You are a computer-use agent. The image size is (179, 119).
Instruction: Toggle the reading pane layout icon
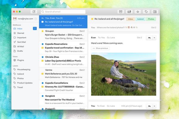(x=155, y=12)
